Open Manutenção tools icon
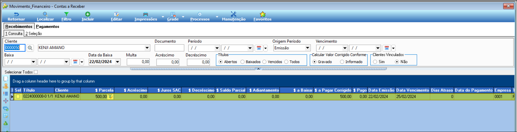 pyautogui.click(x=234, y=14)
